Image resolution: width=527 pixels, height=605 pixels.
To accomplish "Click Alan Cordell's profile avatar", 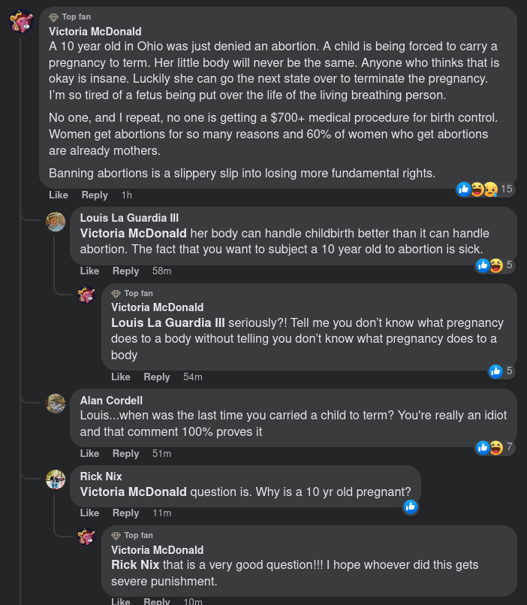I will (x=56, y=404).
